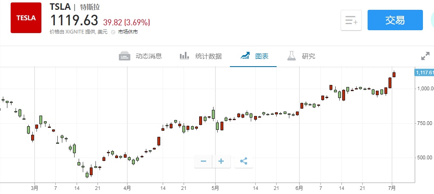434x194 pixels.
Task: Open the 研究 tab
Action: (x=309, y=56)
